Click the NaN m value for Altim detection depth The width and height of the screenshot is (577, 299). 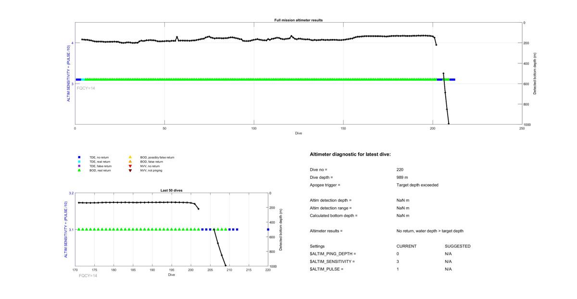coord(403,200)
